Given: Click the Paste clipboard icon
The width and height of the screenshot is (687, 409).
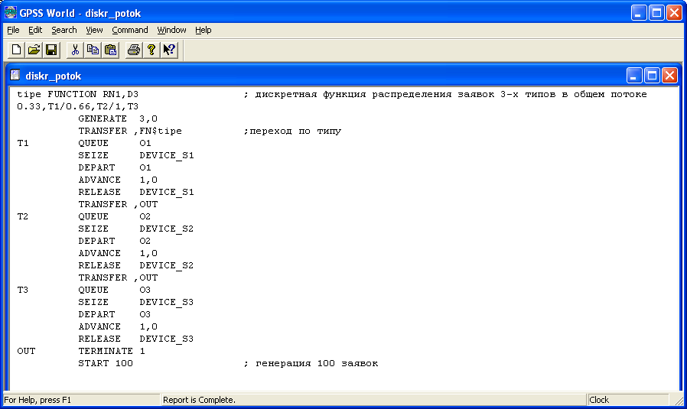Looking at the screenshot, I should tap(110, 50).
